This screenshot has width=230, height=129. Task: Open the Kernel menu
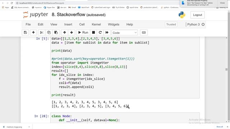coord(96,24)
